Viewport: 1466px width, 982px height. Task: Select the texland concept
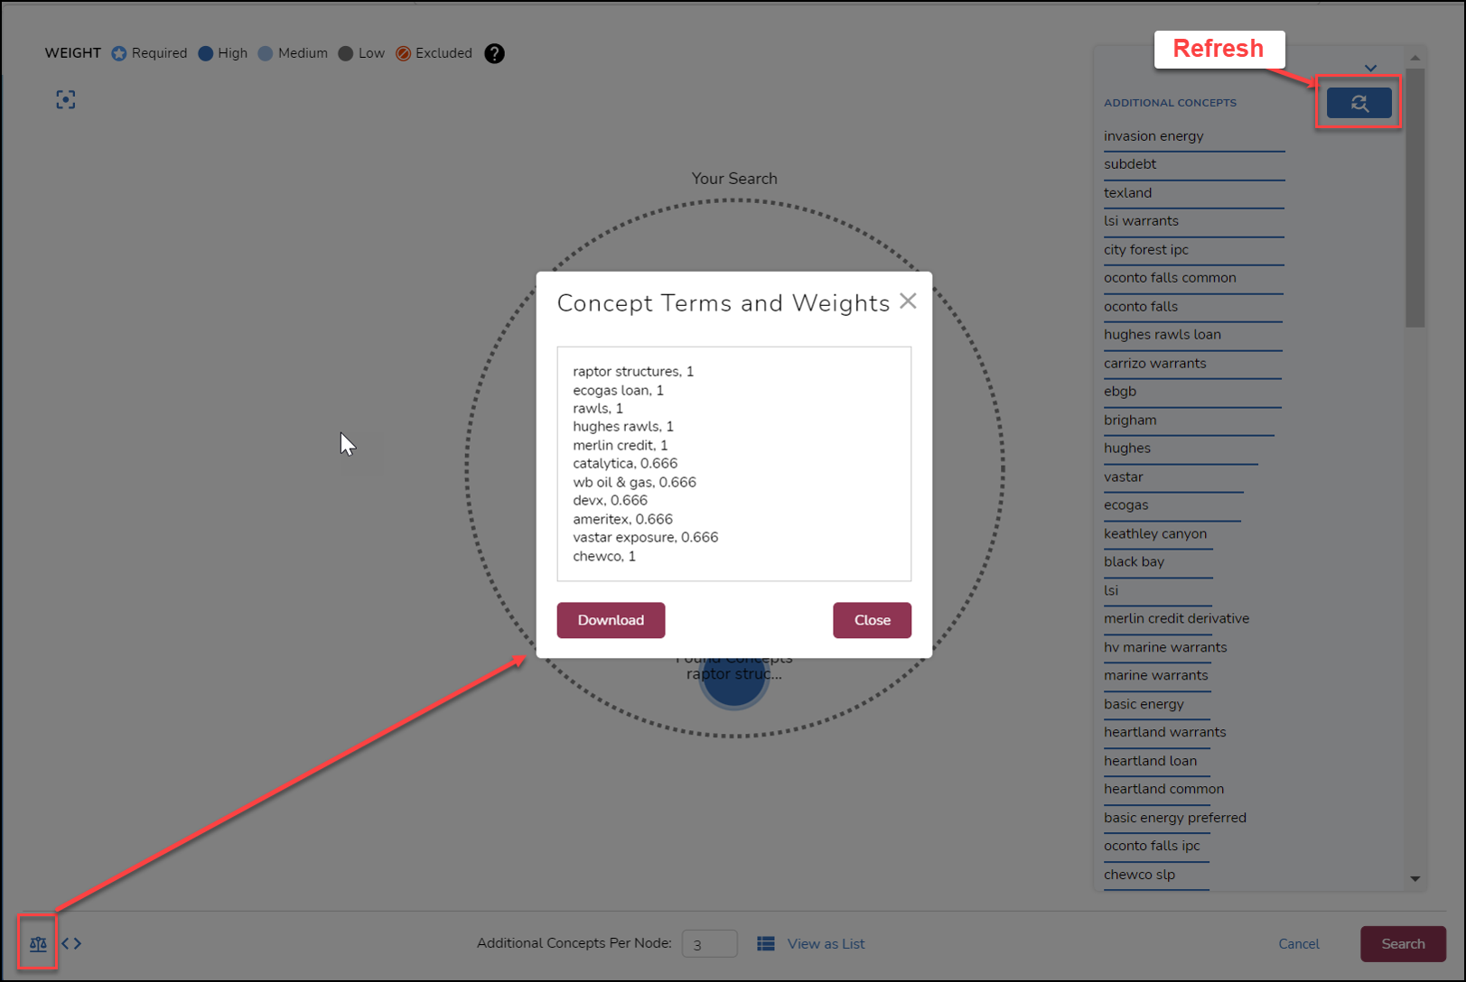[x=1127, y=193]
